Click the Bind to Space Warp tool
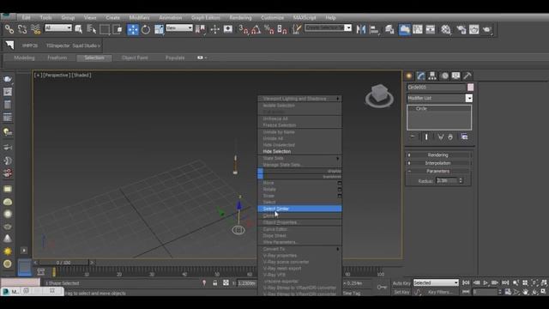The width and height of the screenshot is (549, 309). click(35, 29)
